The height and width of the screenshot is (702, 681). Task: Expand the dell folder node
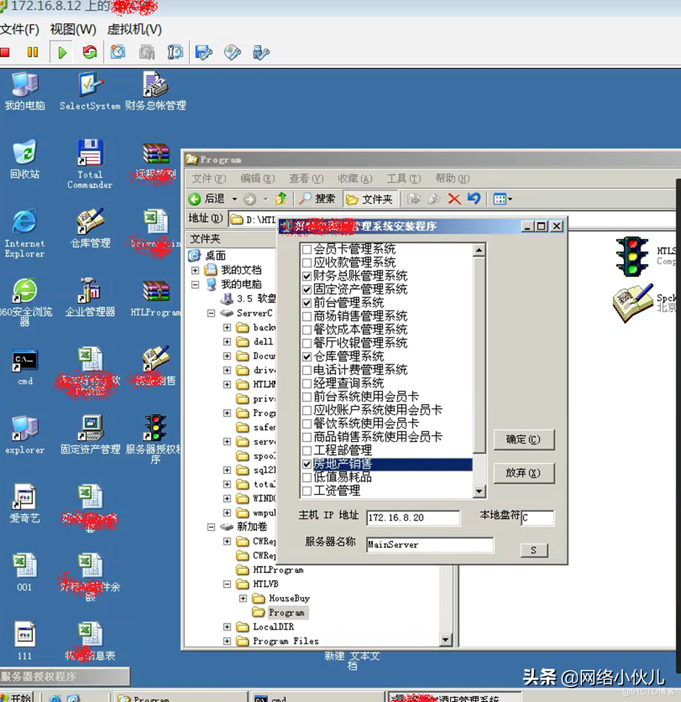pos(227,341)
